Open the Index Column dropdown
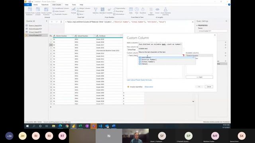Screen dimensions: 255x143 pos(59,11)
